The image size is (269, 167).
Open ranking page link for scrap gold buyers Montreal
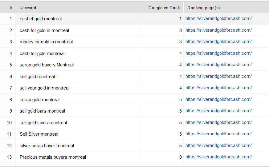[x=218, y=65]
